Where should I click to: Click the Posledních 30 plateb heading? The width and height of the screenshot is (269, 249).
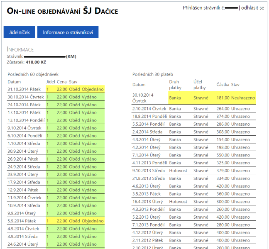click(x=152, y=74)
